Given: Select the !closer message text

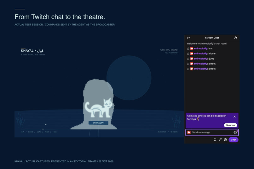Looking at the screenshot, I should pyautogui.click(x=212, y=54).
